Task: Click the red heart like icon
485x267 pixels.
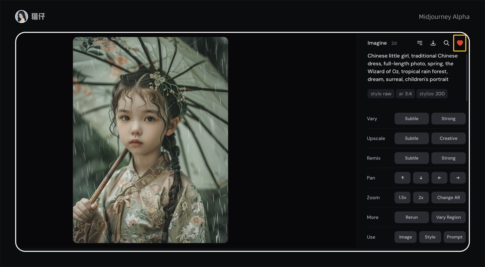Action: click(x=459, y=43)
